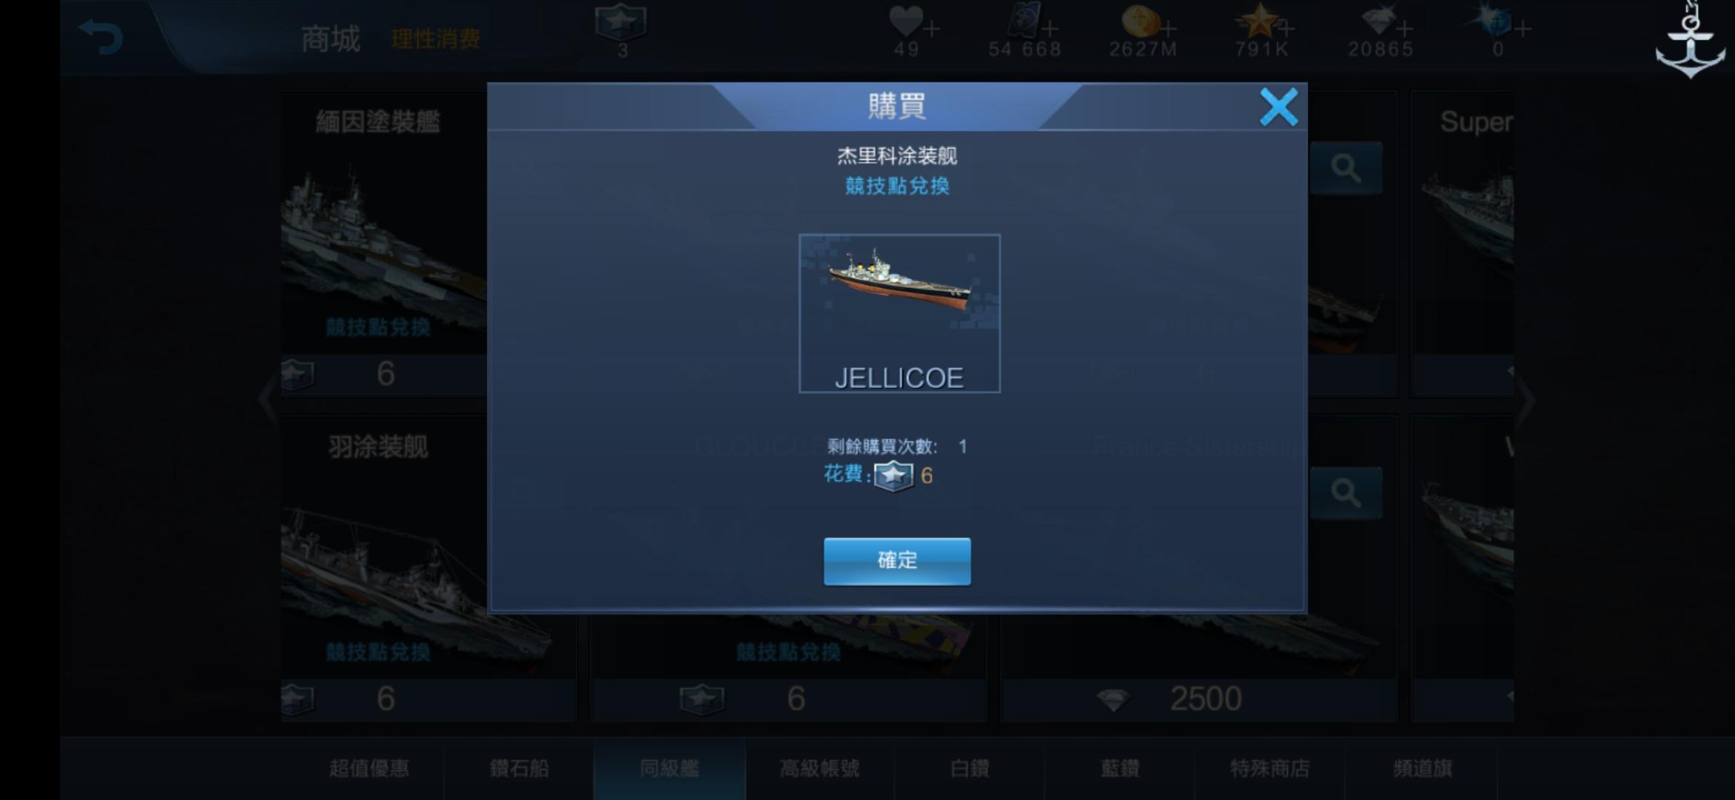Confirm purchase with the 確定 button
The height and width of the screenshot is (800, 1735).
click(x=897, y=561)
